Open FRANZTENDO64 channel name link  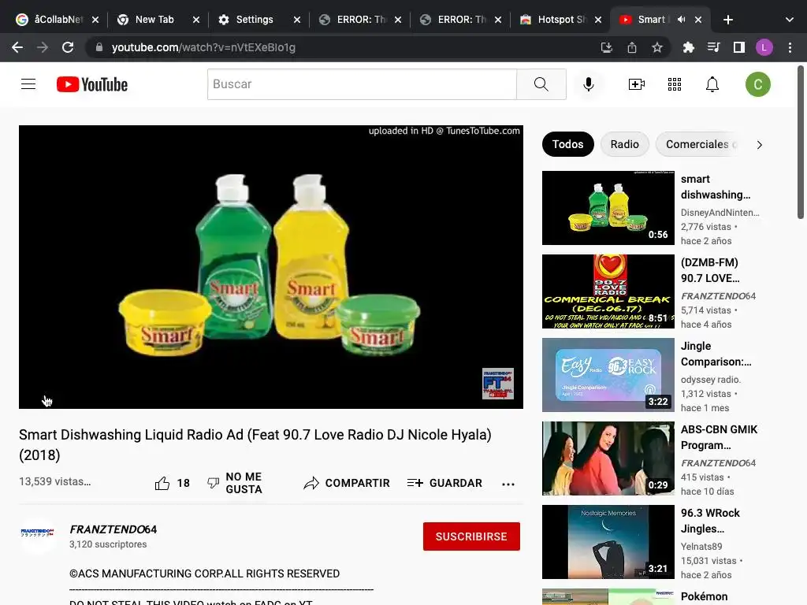click(113, 529)
